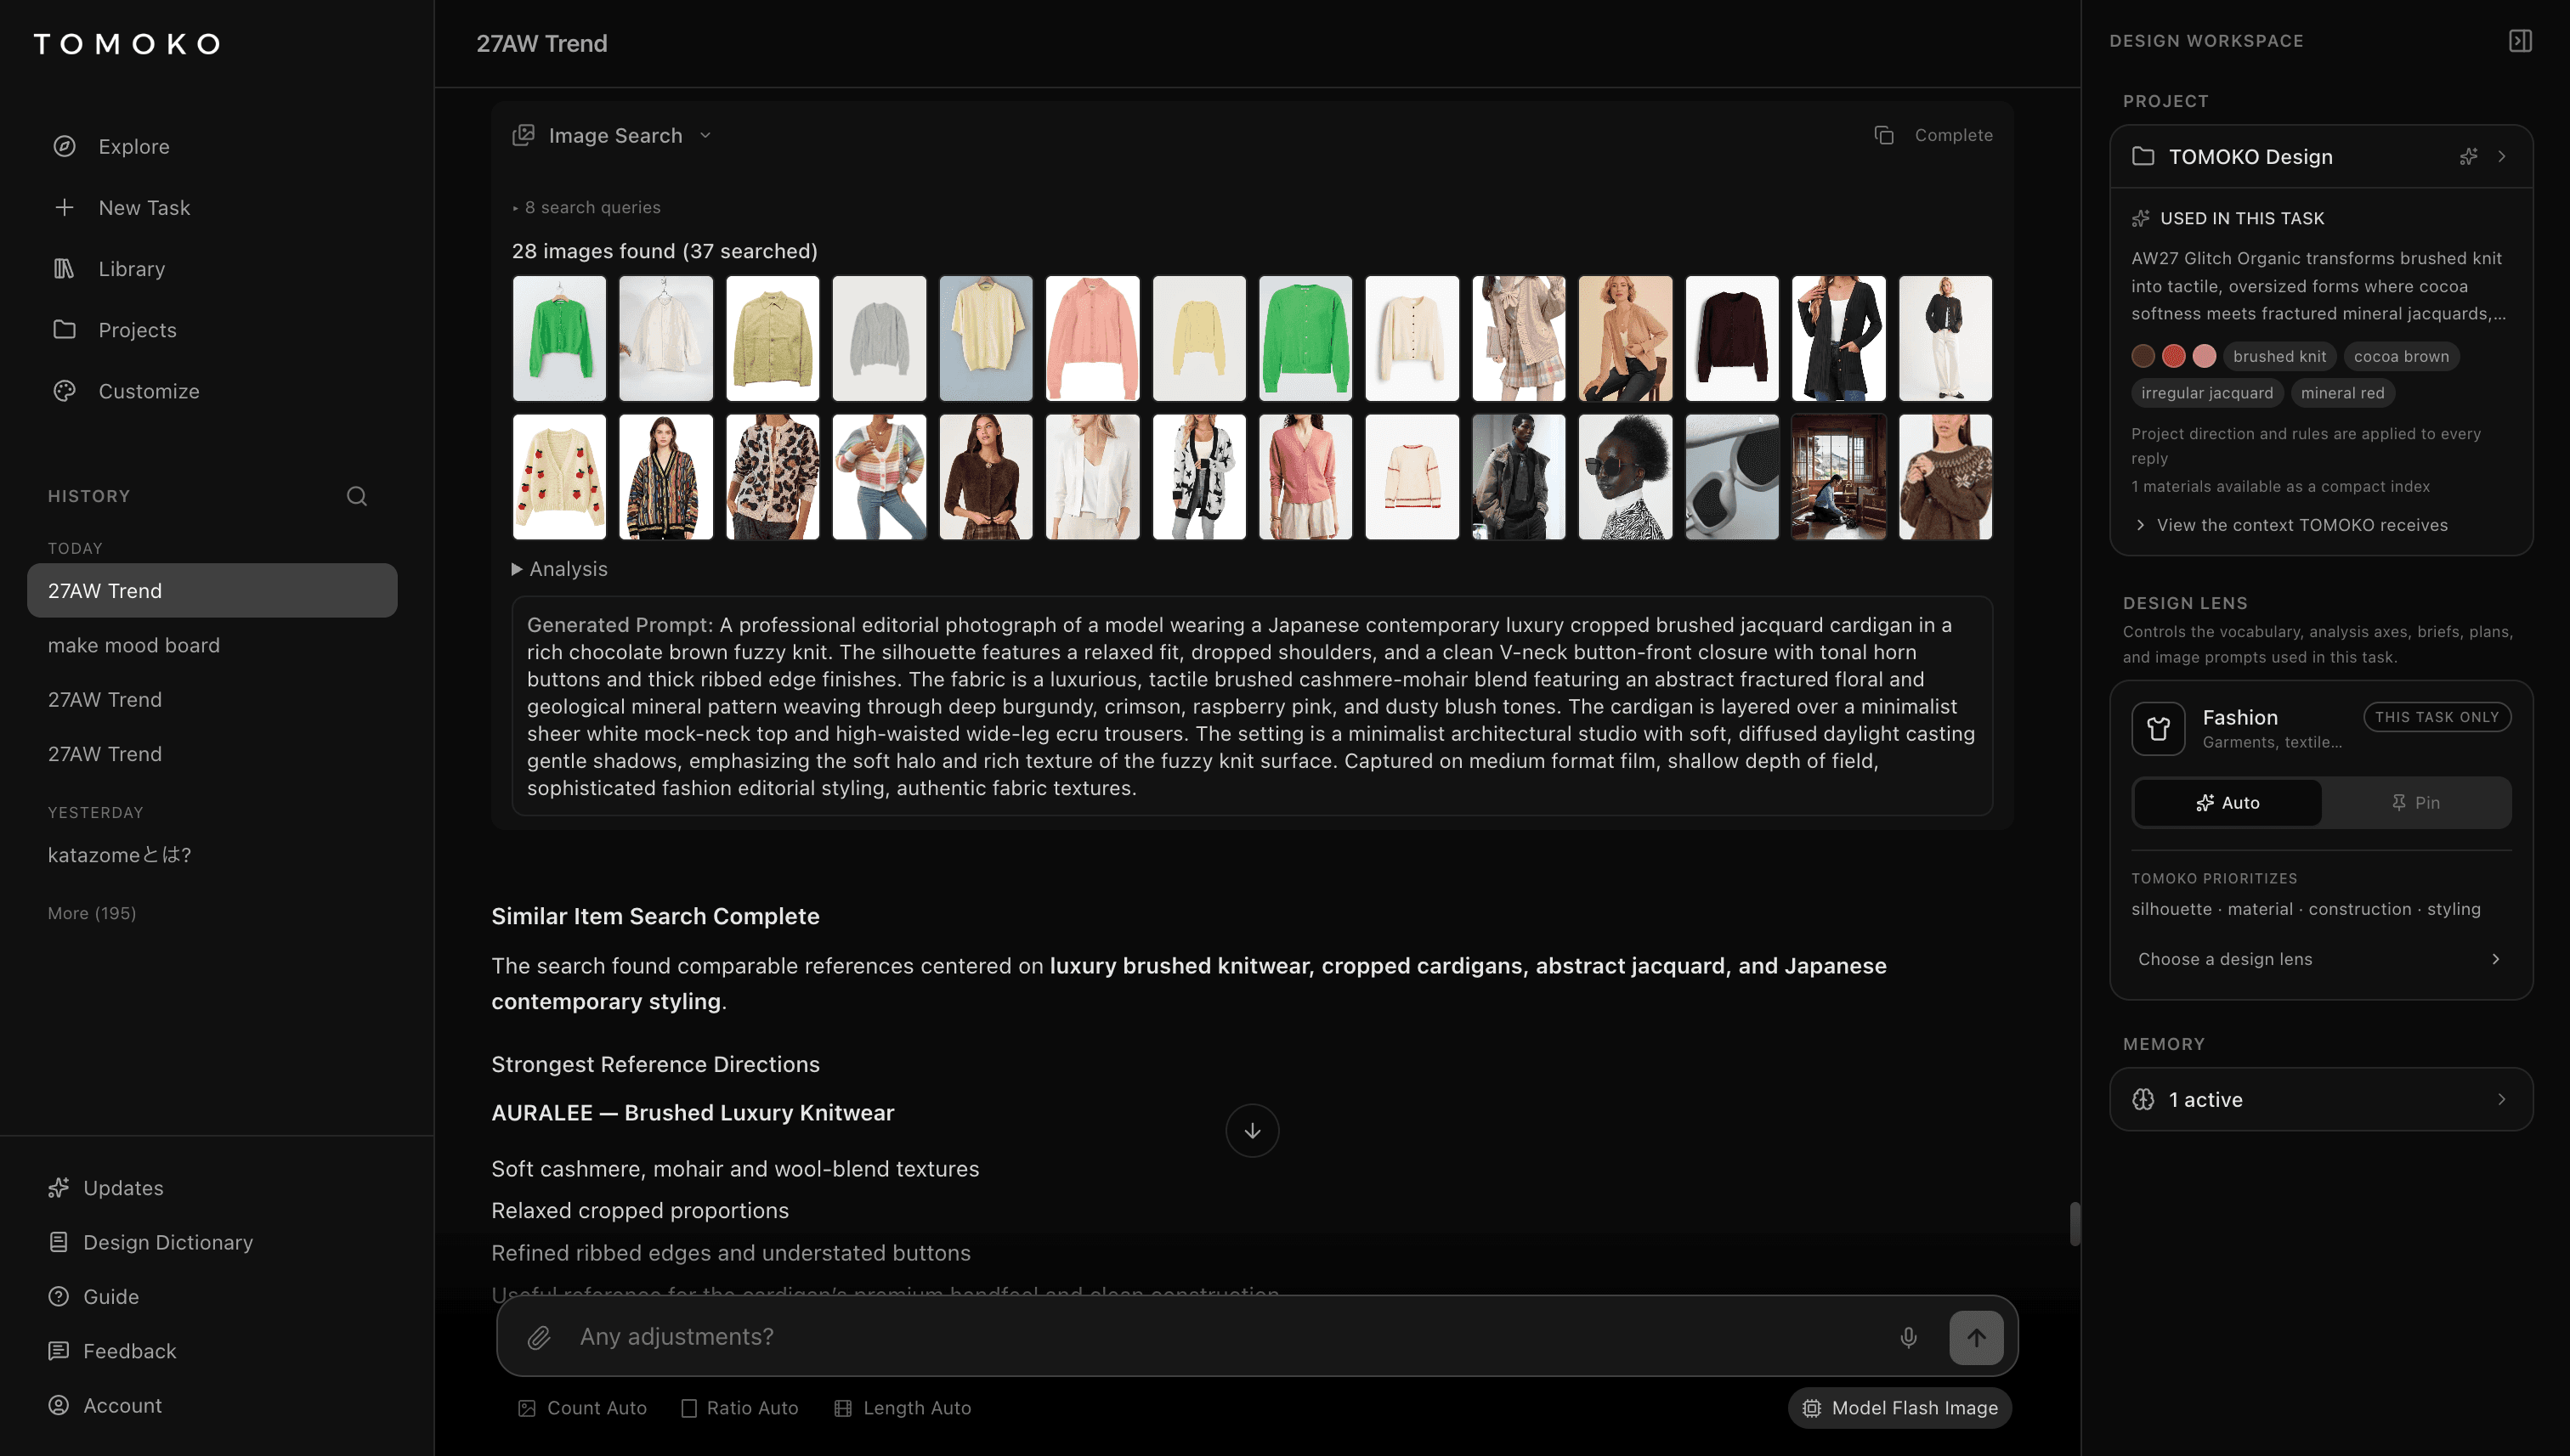This screenshot has height=1456, width=2570.
Task: Expand View the context TOMOKO receives
Action: coord(2291,524)
